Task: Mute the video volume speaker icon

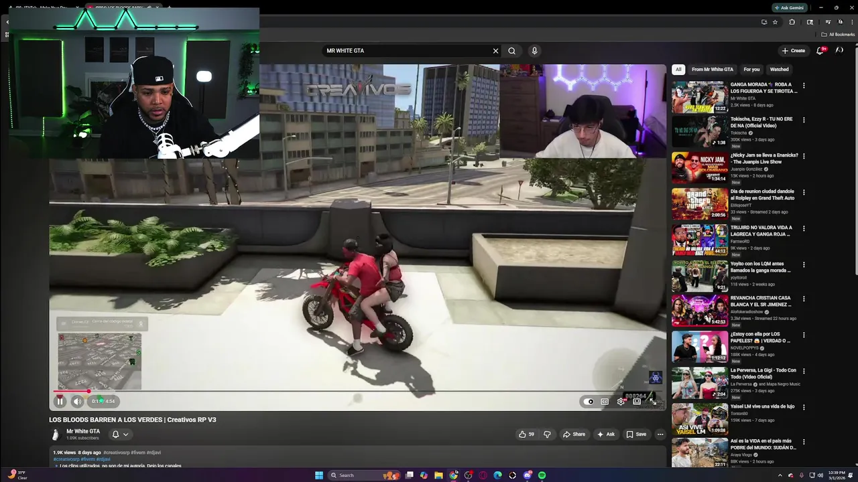Action: (77, 401)
